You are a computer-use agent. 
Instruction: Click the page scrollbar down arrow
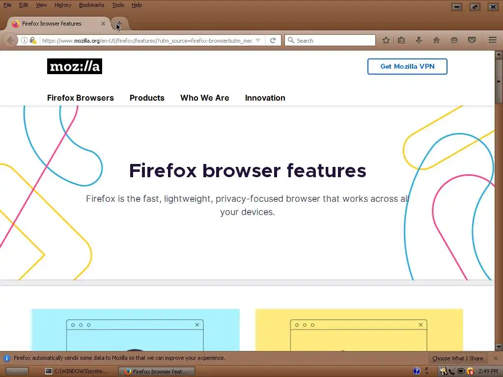[x=499, y=347]
